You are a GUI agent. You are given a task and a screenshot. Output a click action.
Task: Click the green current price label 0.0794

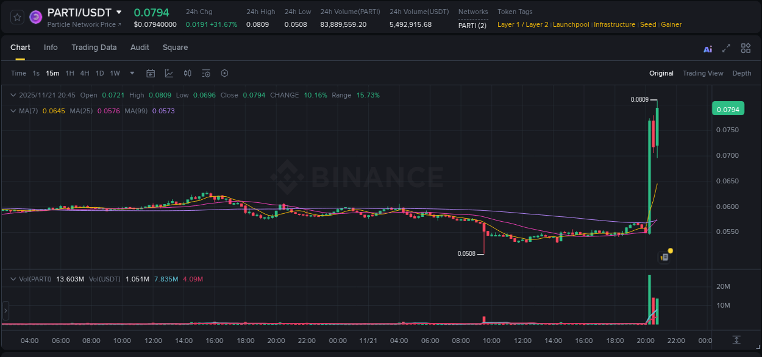pyautogui.click(x=729, y=108)
